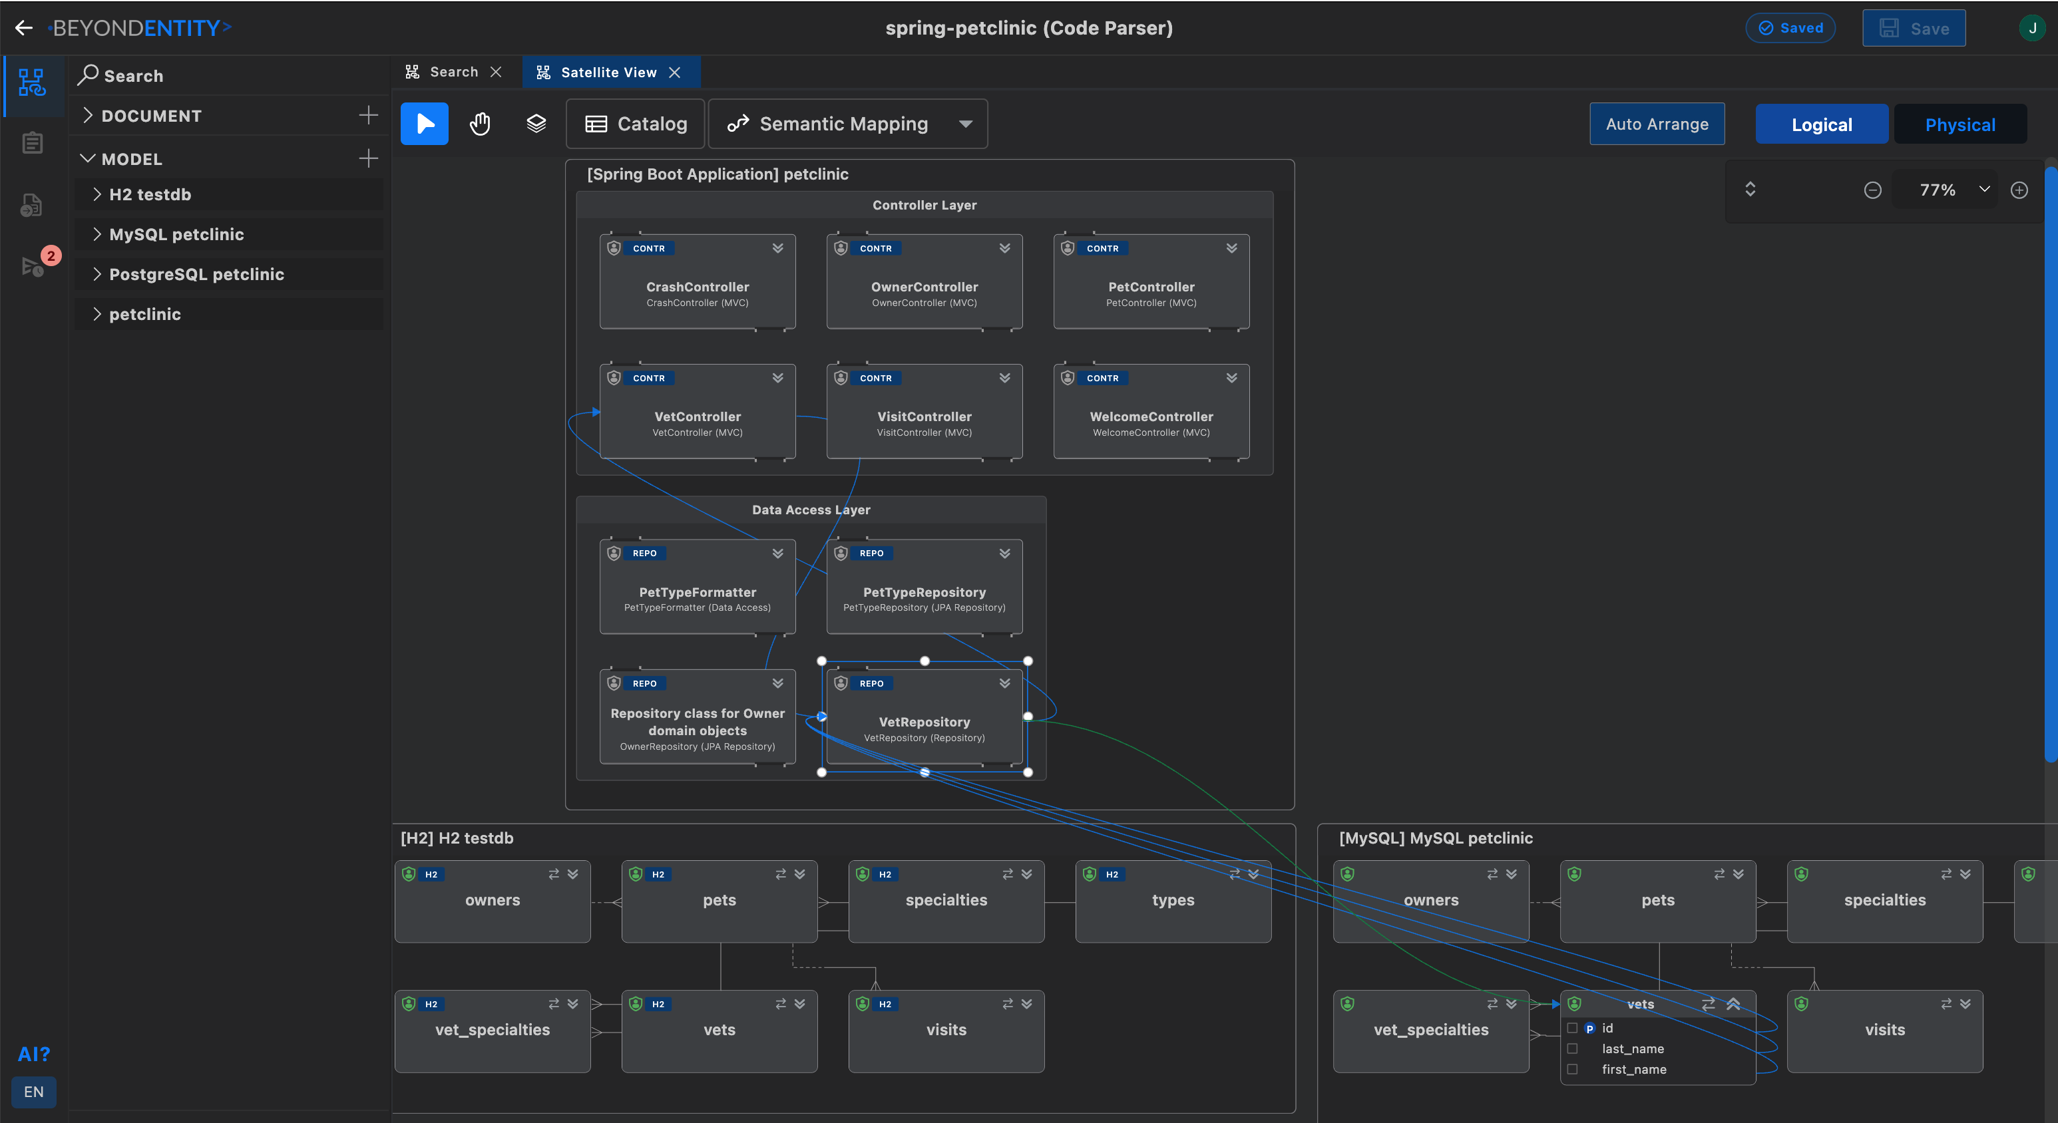Close the Search tab

496,72
